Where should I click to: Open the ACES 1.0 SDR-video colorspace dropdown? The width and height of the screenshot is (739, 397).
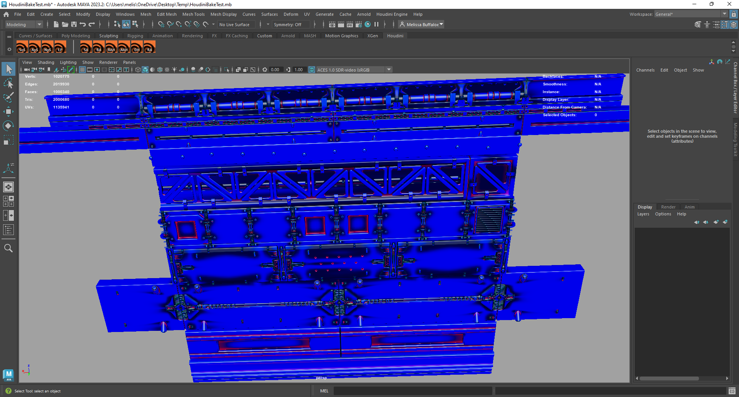(389, 70)
